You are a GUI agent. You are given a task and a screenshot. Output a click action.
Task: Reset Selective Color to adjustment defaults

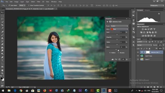119,59
